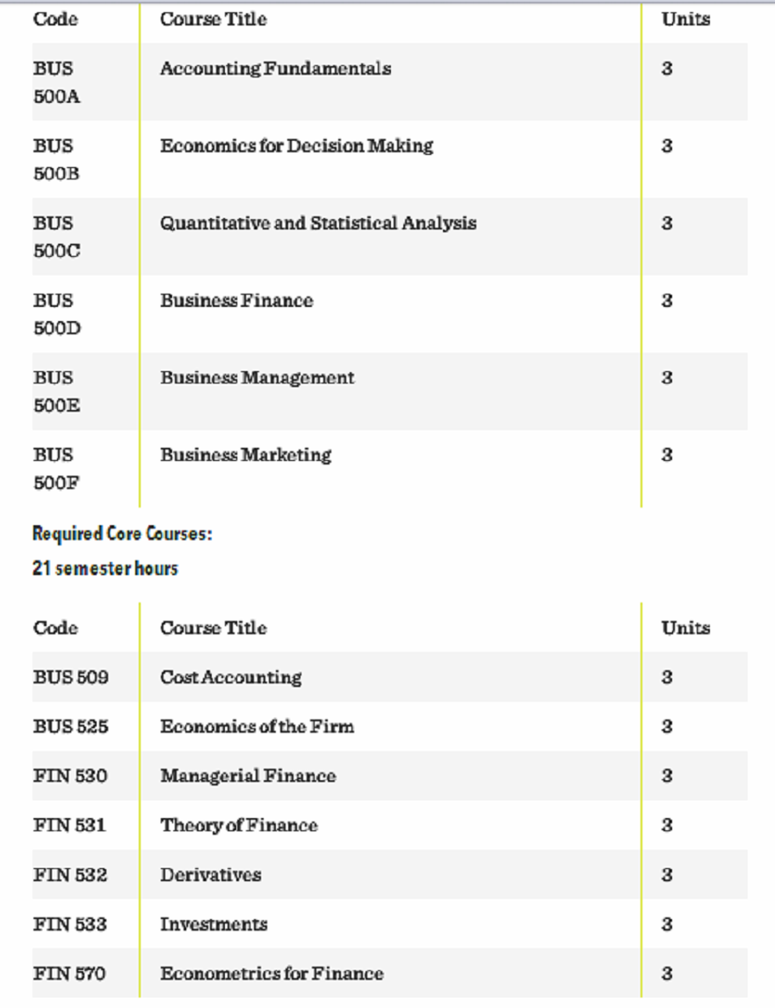Click the Required Core Courses heading
Viewport: 775px width, 1008px height.
coord(122,534)
